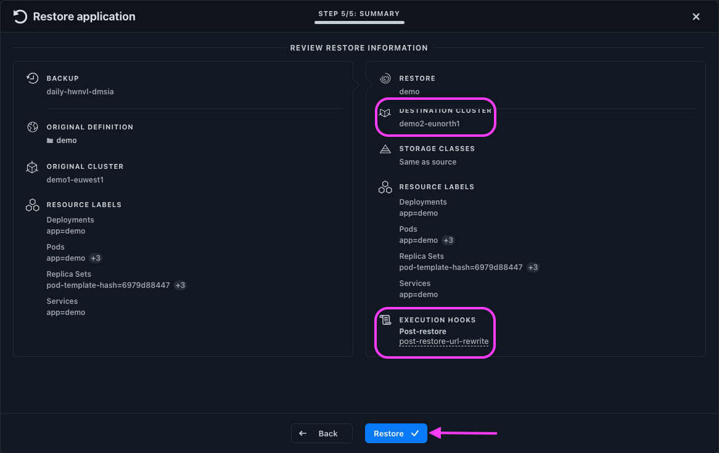
Task: Click the Backup clock icon
Action: tap(33, 78)
